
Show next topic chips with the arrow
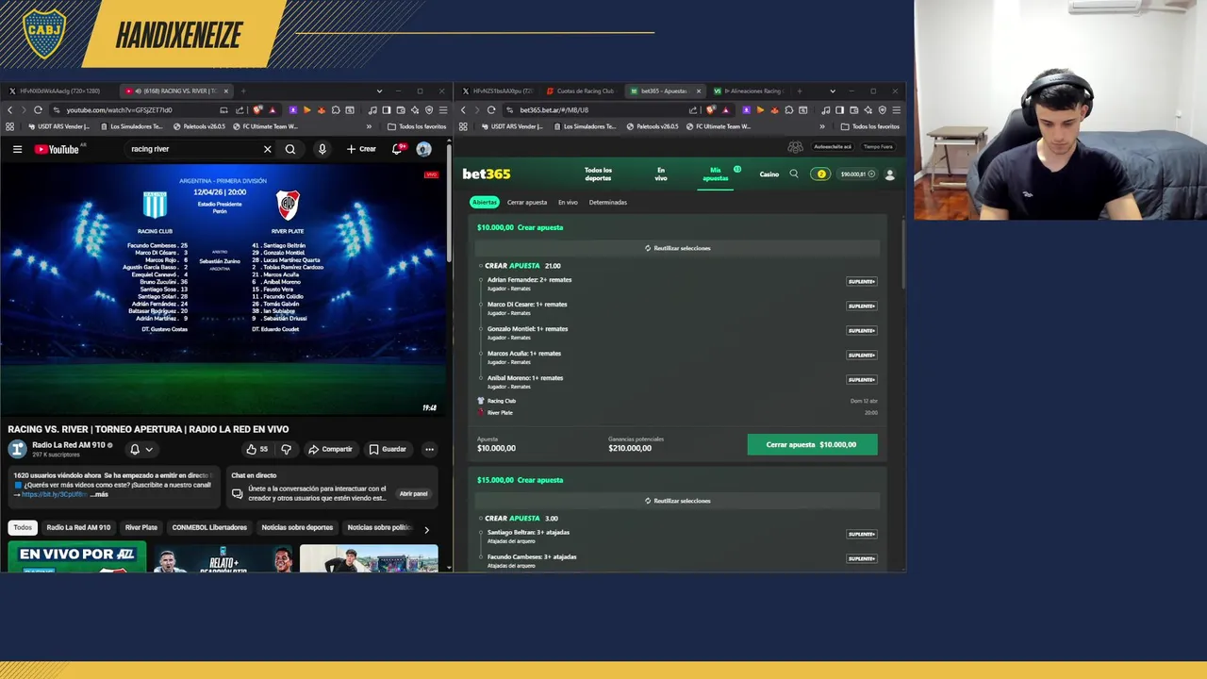[426, 529]
